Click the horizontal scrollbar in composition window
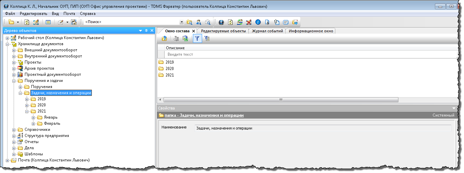 pyautogui.click(x=281, y=100)
